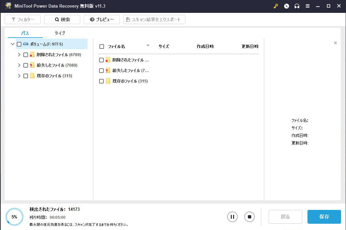Image resolution: width=346 pixels, height=230 pixels.
Task: Expand the 紛失したファイル tree node
Action: coord(19,65)
